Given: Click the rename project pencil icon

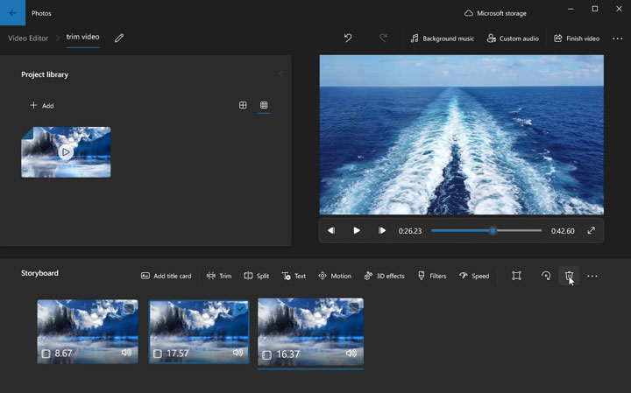Looking at the screenshot, I should pos(119,39).
